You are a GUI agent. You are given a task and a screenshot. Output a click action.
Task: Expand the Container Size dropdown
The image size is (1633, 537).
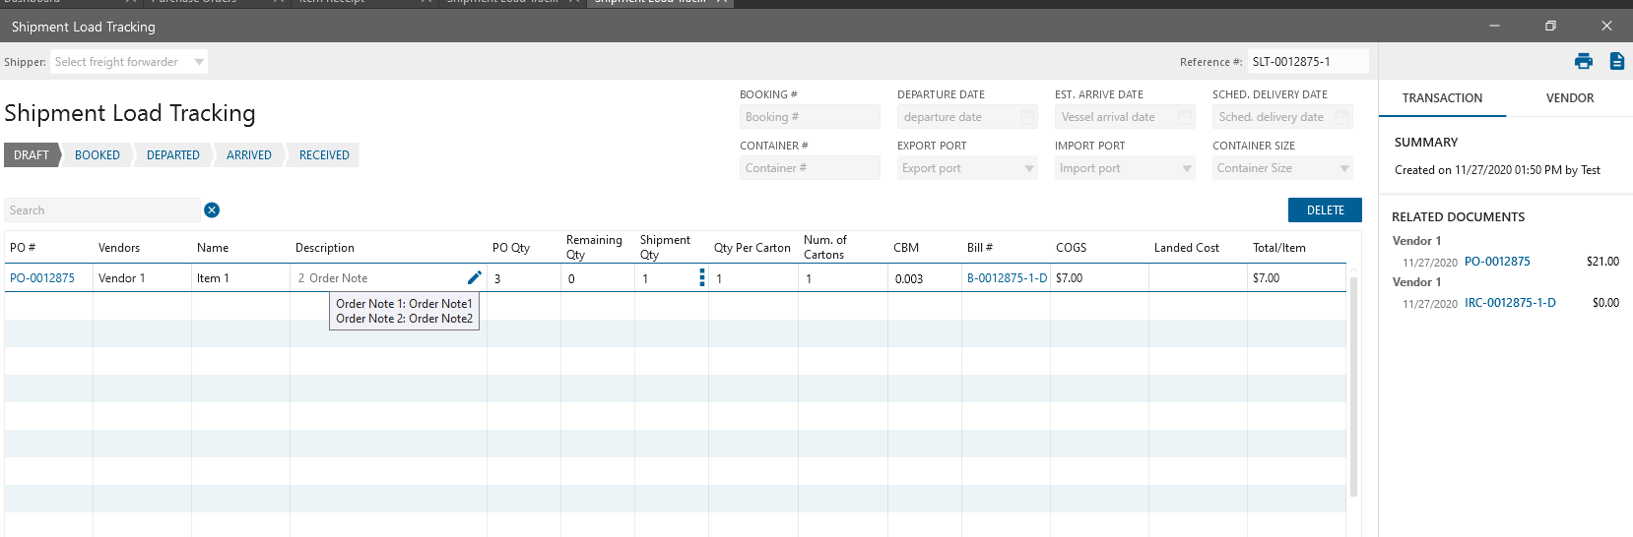point(1344,168)
